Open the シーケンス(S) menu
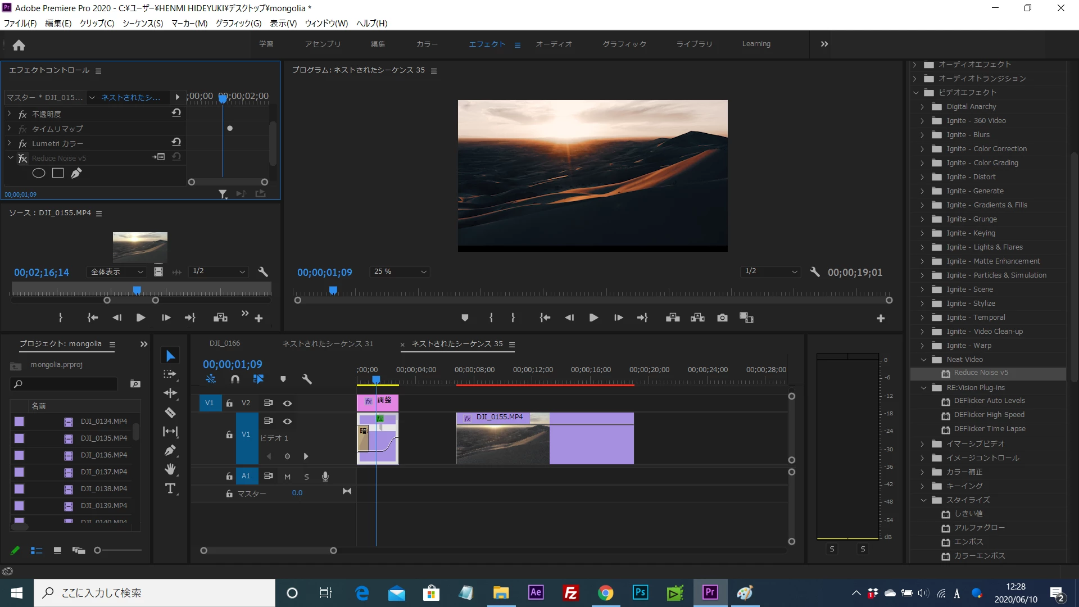 point(143,24)
